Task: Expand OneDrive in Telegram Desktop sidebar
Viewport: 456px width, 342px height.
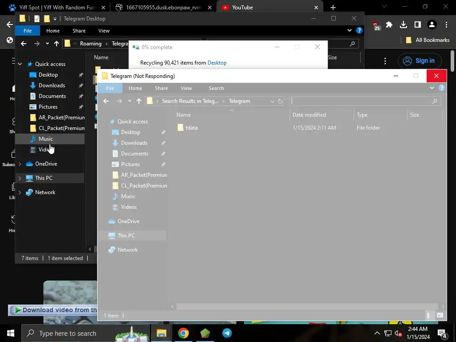Action: (20, 164)
